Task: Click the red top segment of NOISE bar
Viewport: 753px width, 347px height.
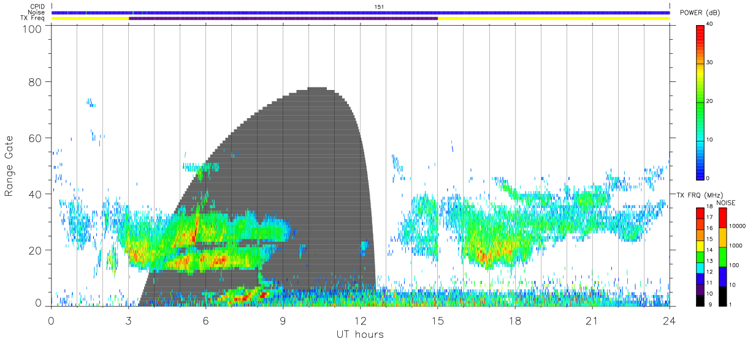Action: coord(722,218)
